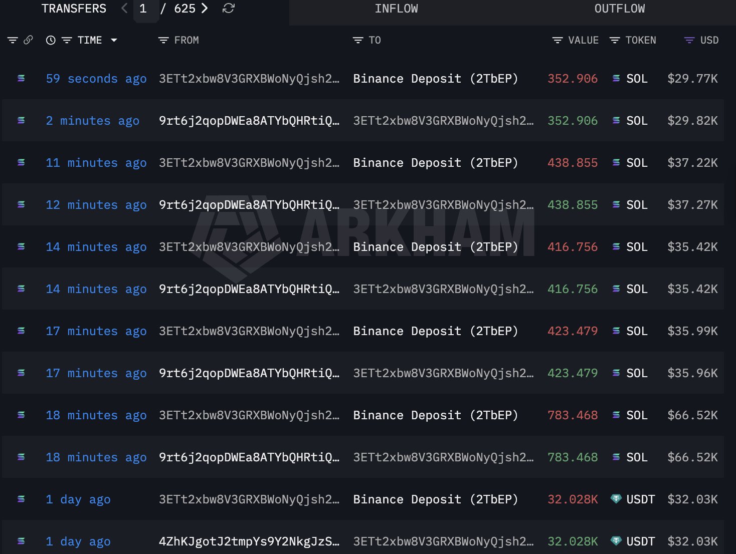Open sender 9rt6j2qopDWEa8ATYbQHRtiQ in the $37.27K row
Viewport: 736px width, 554px height.
tap(249, 205)
